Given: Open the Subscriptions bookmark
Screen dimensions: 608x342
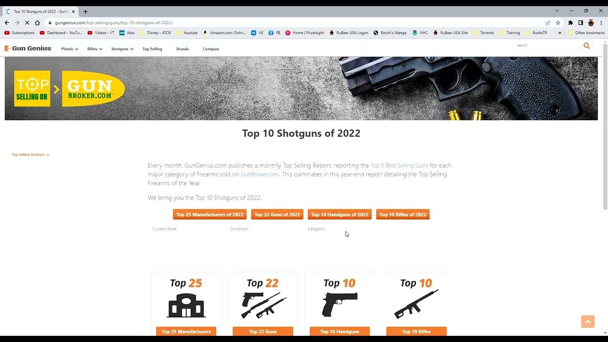Looking at the screenshot, I should click(19, 33).
